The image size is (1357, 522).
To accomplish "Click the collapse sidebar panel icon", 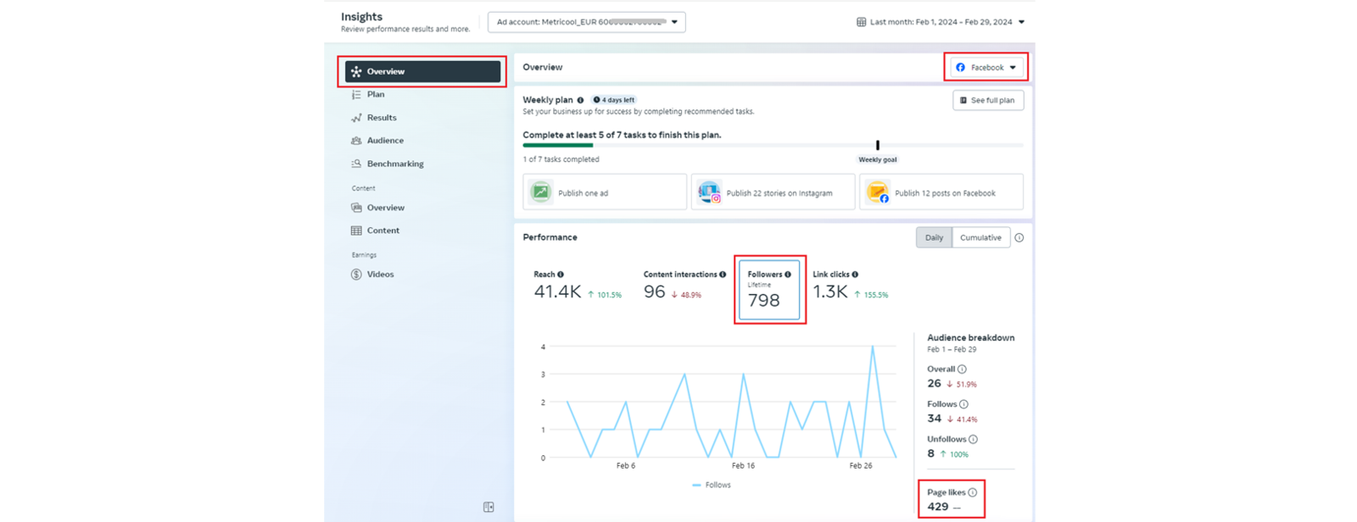I will [489, 507].
